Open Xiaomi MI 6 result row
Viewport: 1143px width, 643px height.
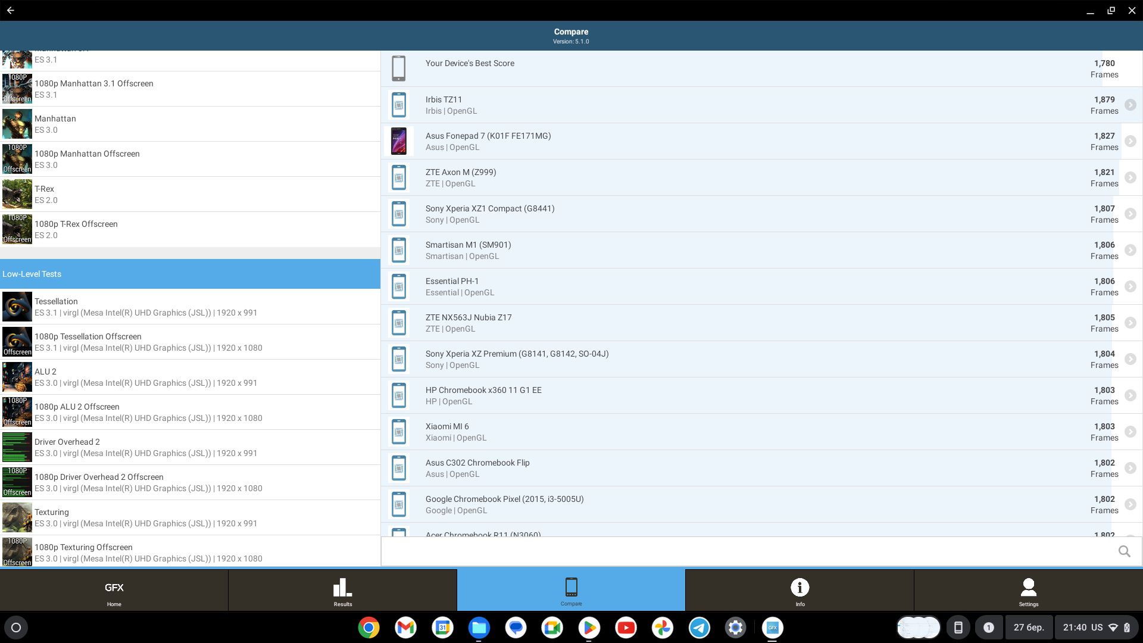[761, 432]
